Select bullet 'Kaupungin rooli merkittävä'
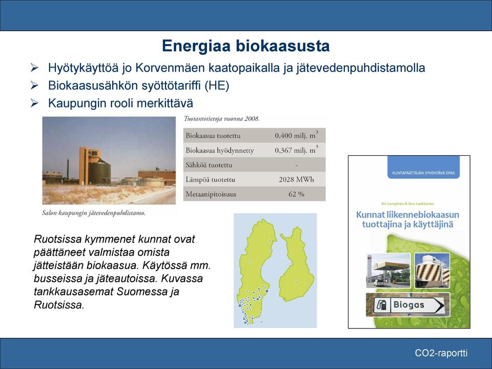Screen dimensions: 492x369 click(x=120, y=103)
